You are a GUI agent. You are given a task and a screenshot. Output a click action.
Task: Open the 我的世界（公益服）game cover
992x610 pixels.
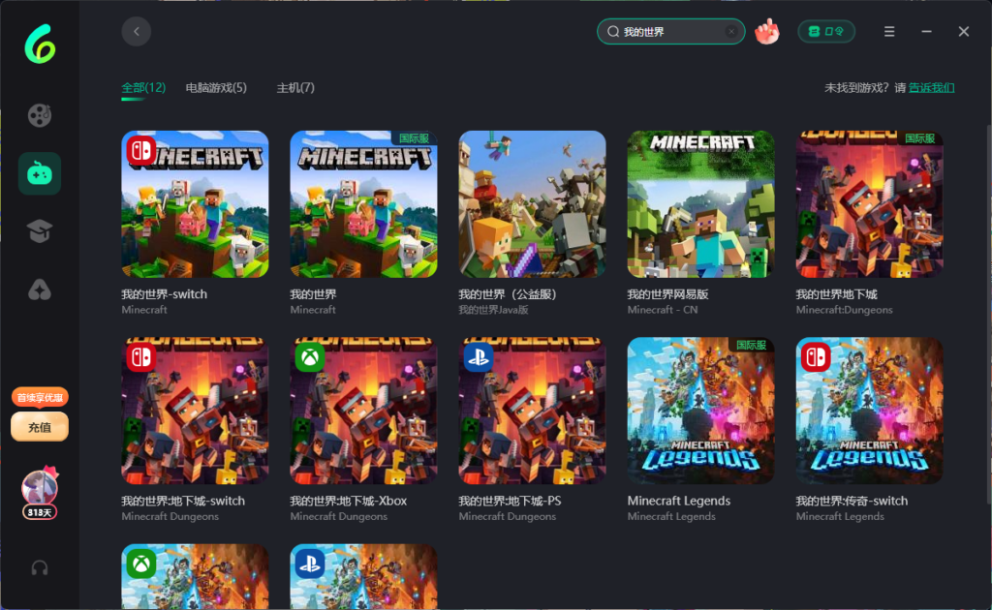point(532,204)
